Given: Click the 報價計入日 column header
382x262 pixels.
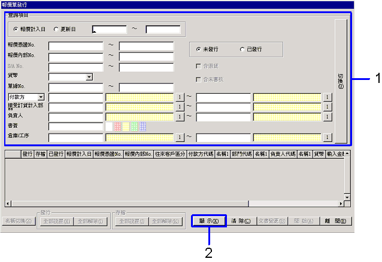Looking at the screenshot, I should coord(79,154).
